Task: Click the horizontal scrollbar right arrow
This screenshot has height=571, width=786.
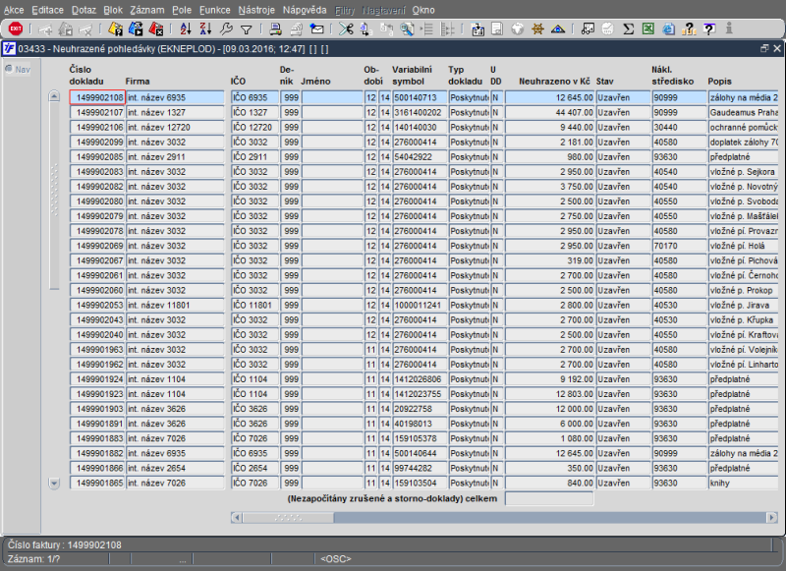Action: pyautogui.click(x=772, y=517)
